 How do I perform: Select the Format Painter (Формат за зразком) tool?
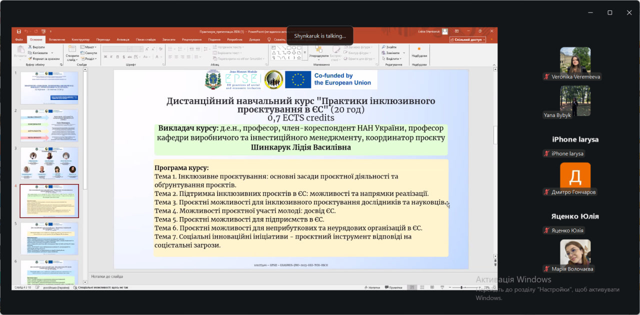(30, 58)
